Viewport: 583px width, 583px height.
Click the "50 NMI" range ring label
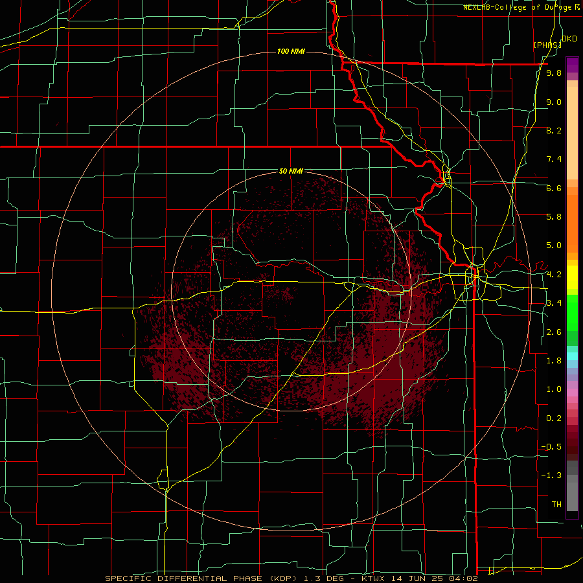pos(291,172)
